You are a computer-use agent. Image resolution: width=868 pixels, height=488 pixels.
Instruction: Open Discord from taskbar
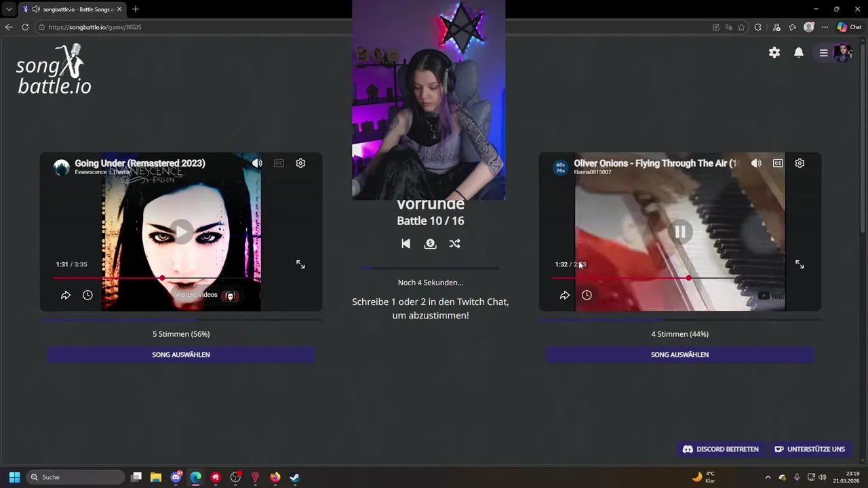pos(176,477)
